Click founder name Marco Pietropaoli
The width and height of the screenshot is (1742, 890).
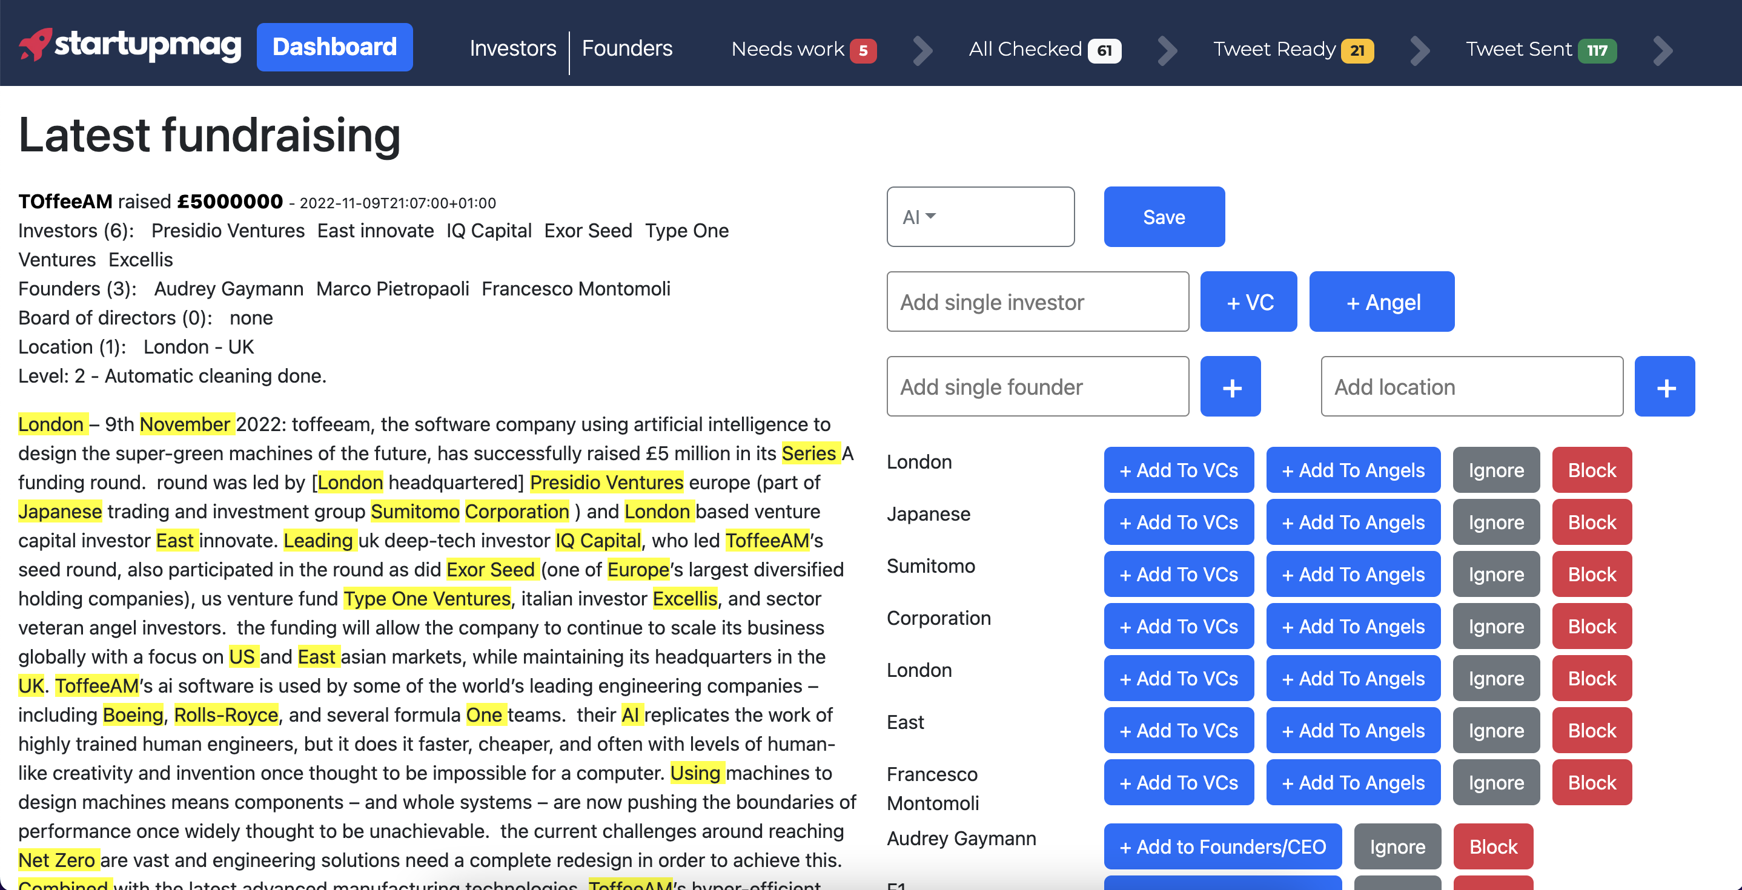pos(392,289)
